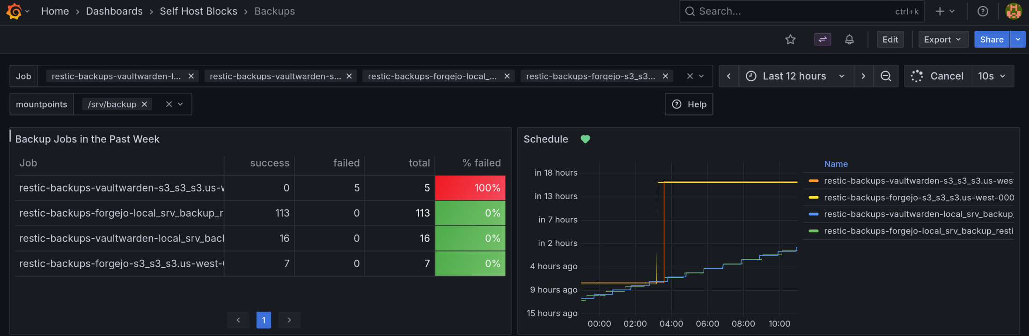Click the zoom out time range icon
The width and height of the screenshot is (1029, 336).
pyautogui.click(x=886, y=76)
